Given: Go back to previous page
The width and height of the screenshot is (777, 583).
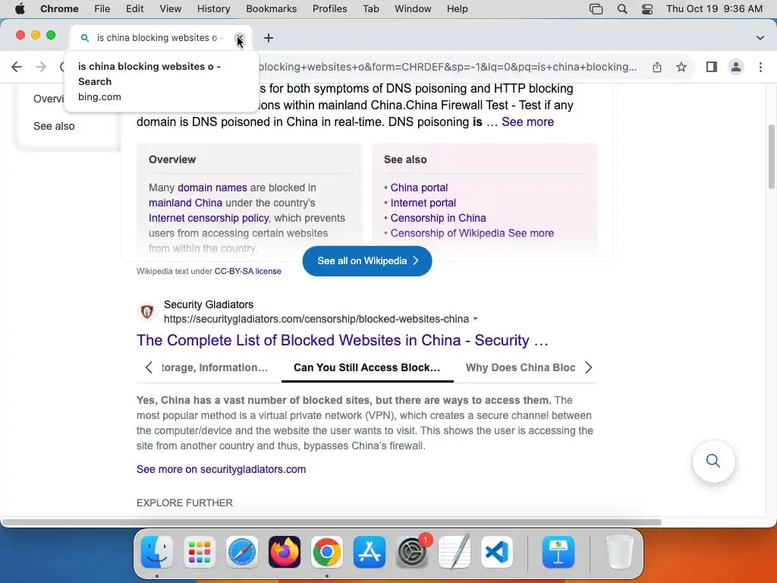Looking at the screenshot, I should click(17, 67).
